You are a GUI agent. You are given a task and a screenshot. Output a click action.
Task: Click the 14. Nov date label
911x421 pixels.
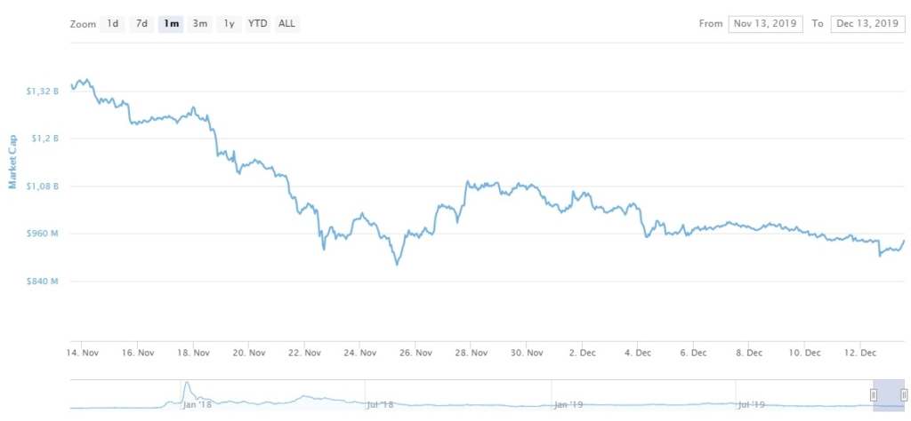click(84, 353)
